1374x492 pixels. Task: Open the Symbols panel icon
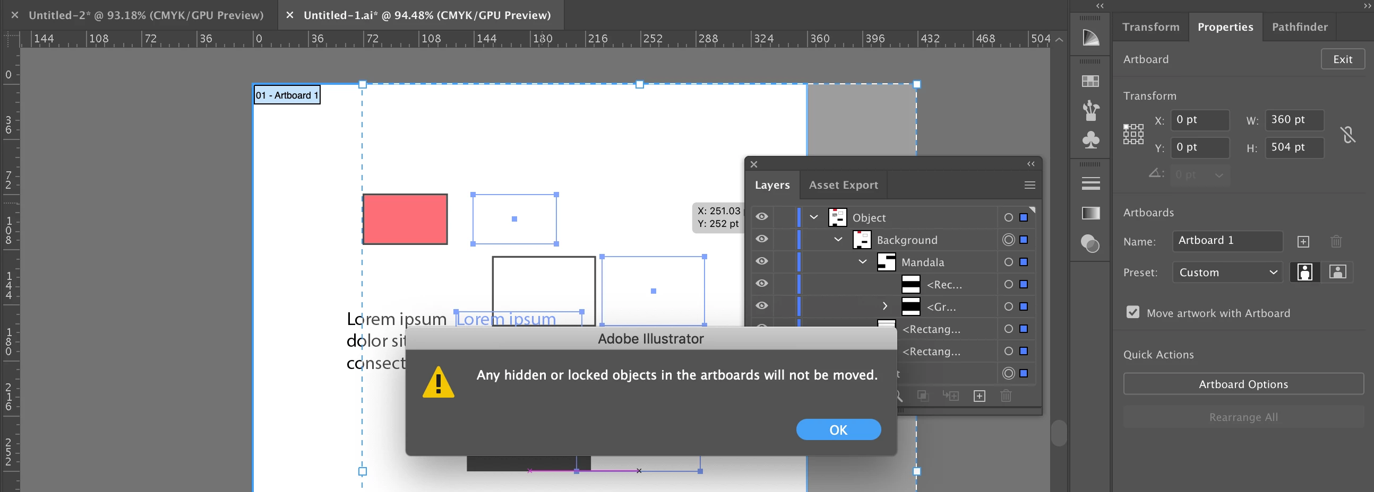click(1091, 139)
